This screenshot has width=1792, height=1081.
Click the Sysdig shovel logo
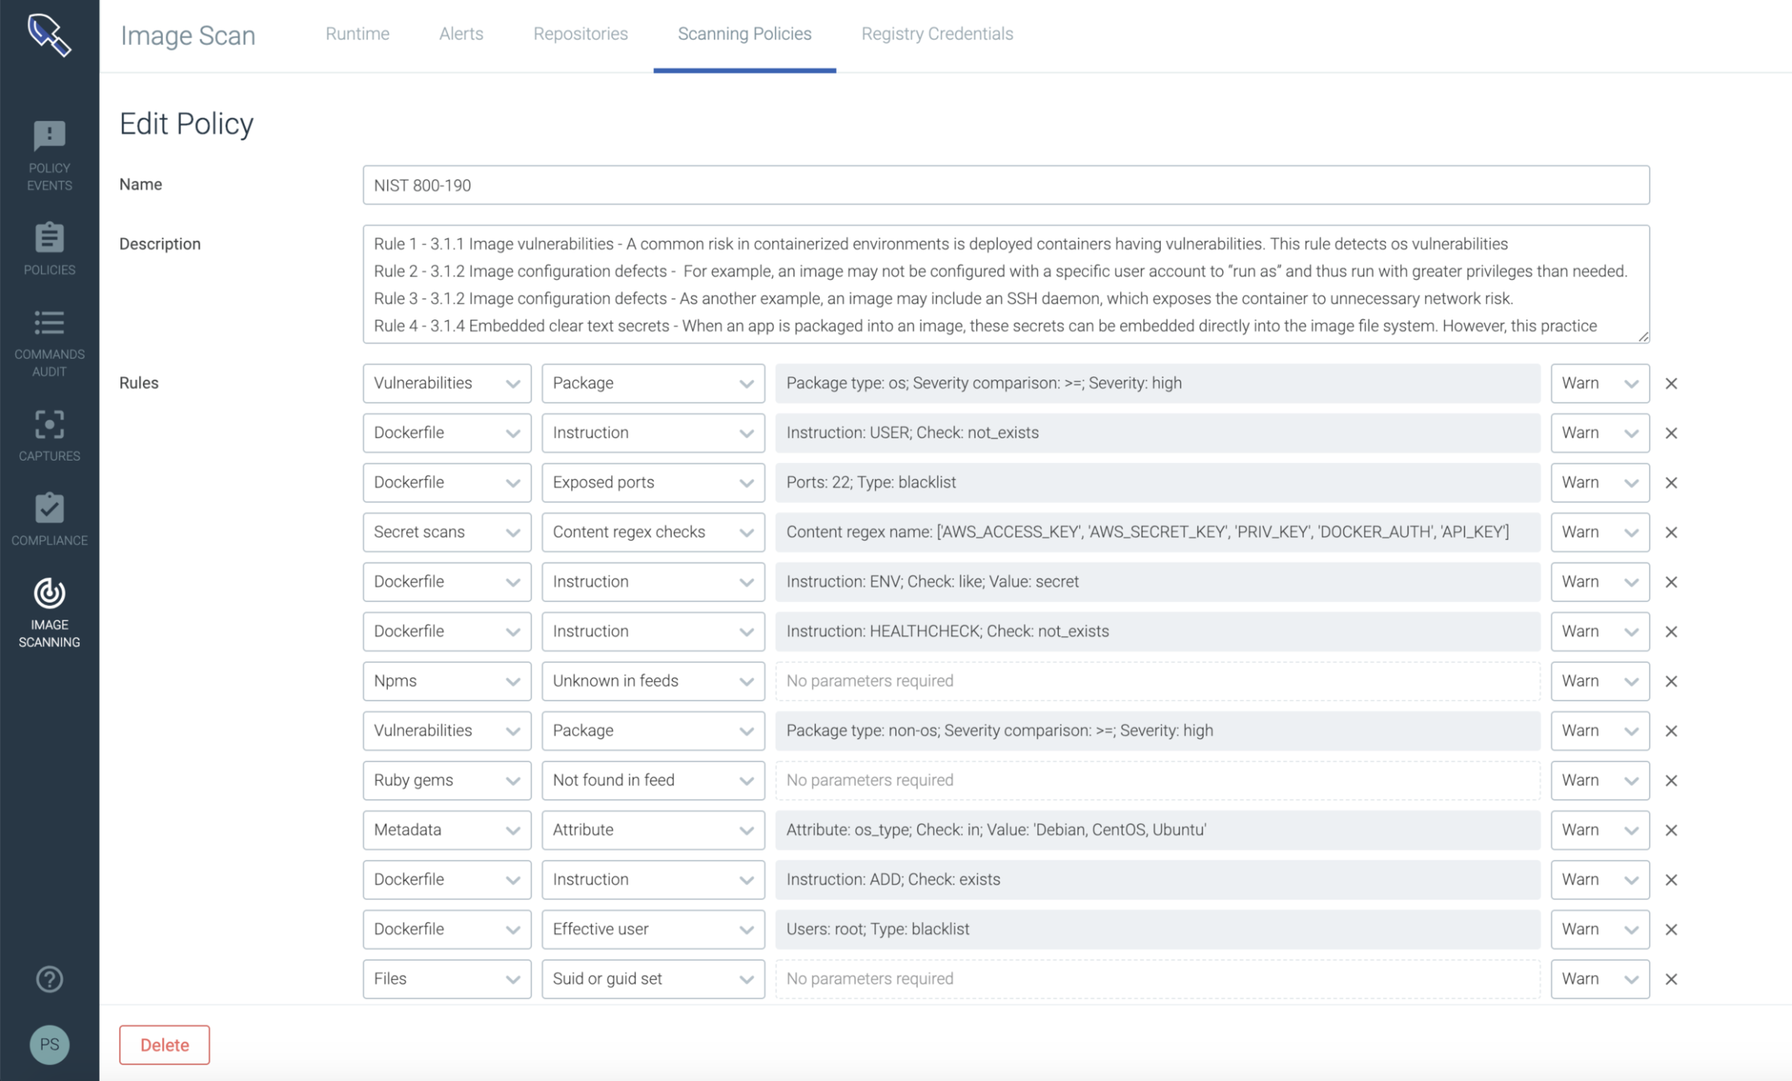coord(49,35)
